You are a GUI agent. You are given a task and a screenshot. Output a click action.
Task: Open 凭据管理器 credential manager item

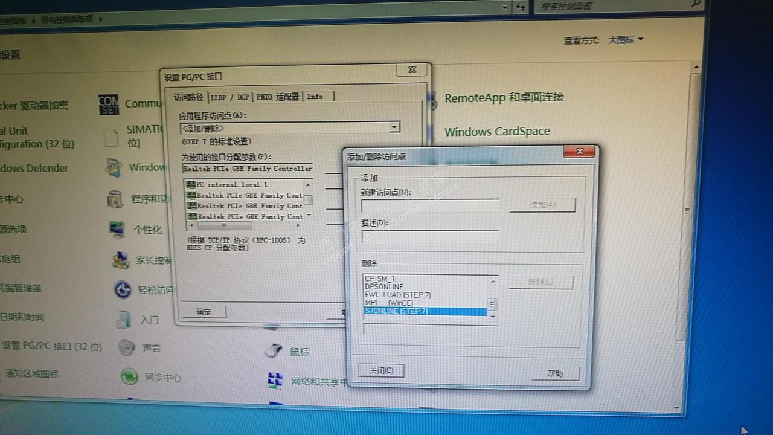(21, 288)
